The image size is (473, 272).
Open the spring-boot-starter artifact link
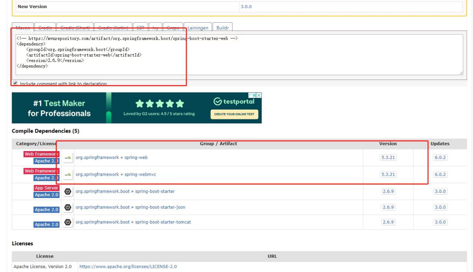(155, 191)
